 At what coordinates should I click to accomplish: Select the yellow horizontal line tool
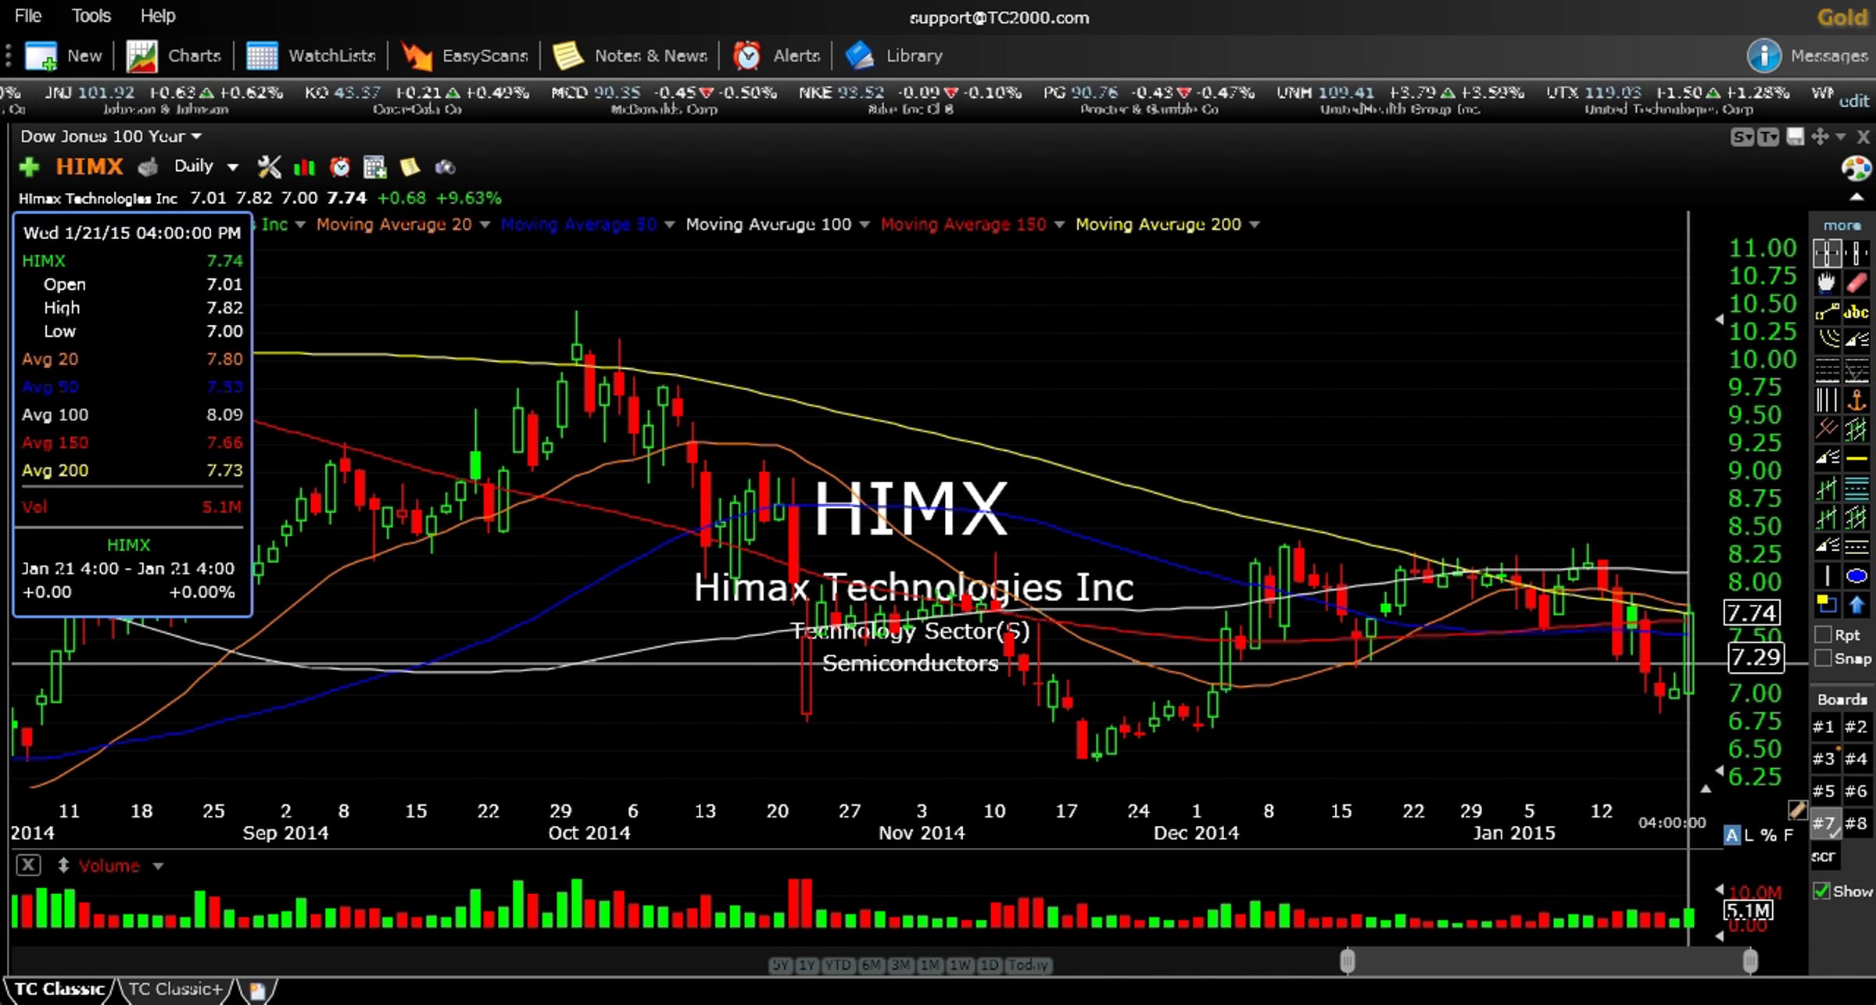click(1857, 459)
